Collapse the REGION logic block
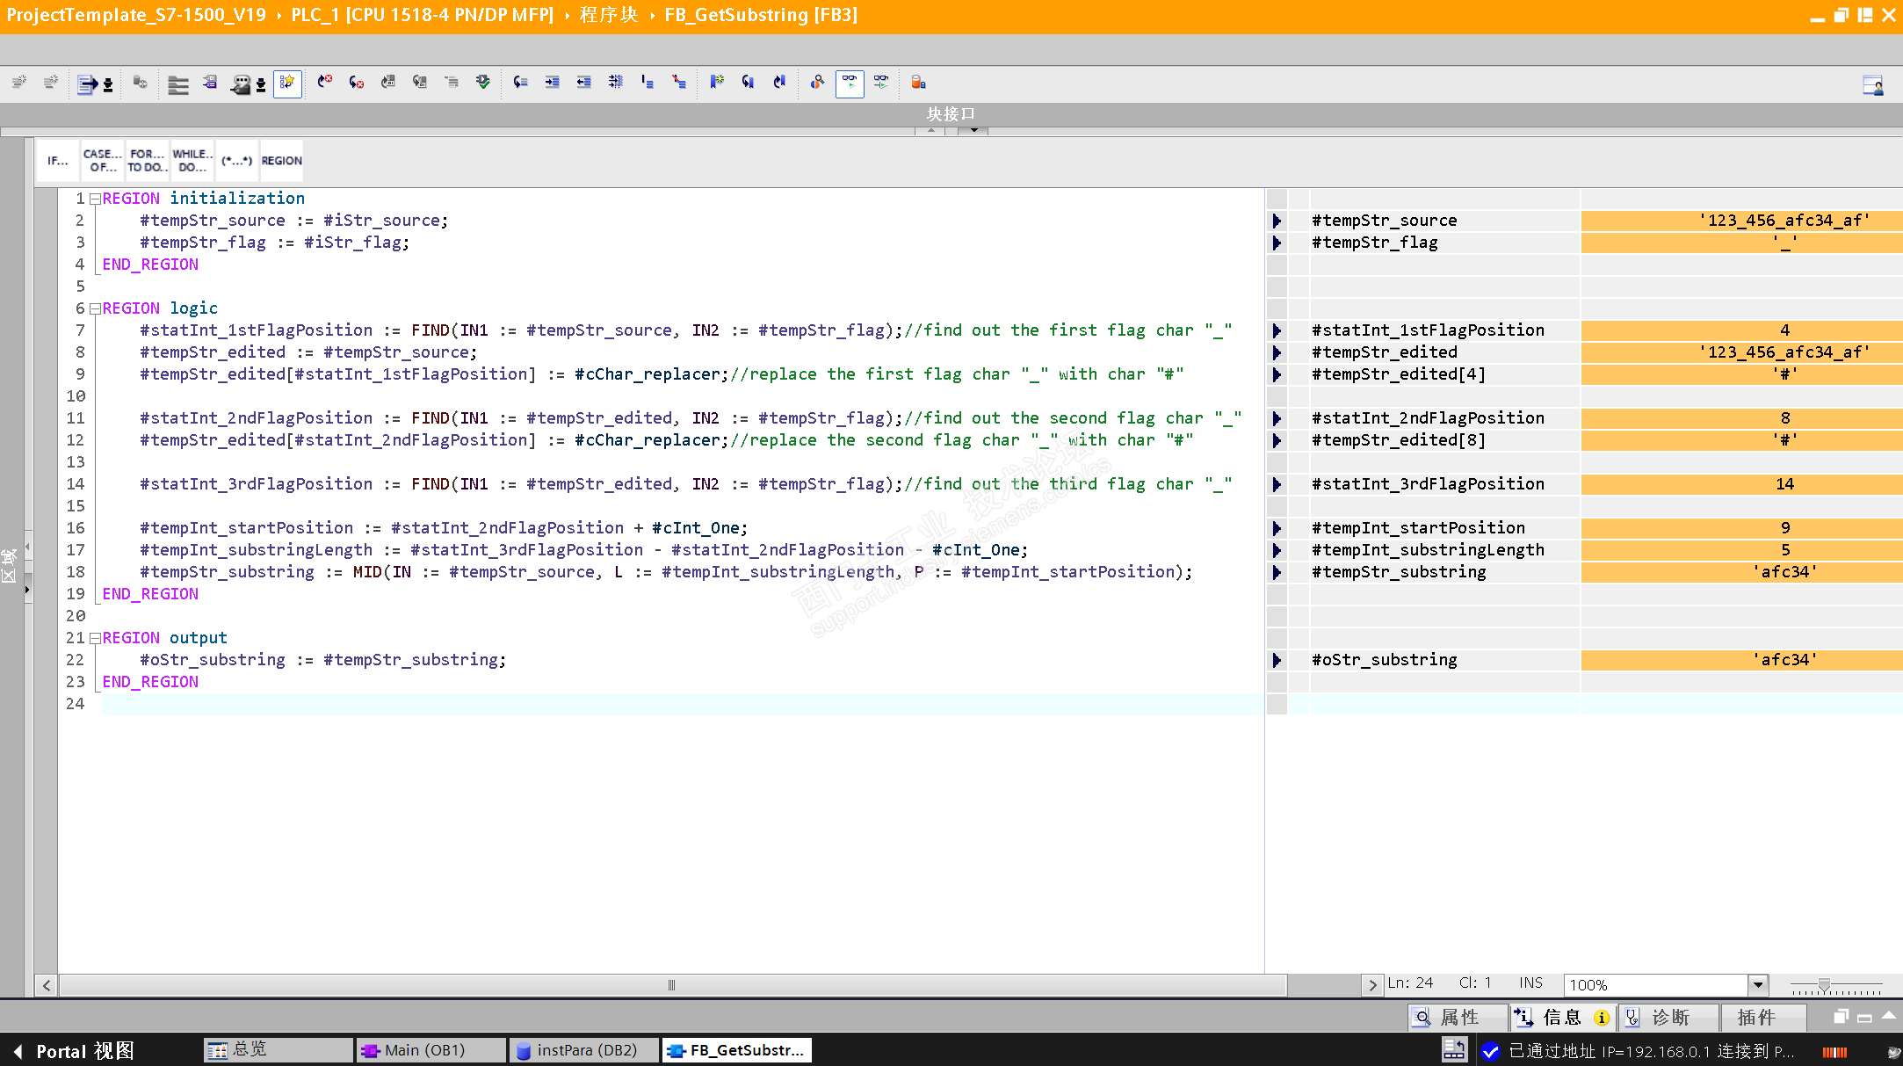This screenshot has width=1903, height=1066. click(x=95, y=308)
